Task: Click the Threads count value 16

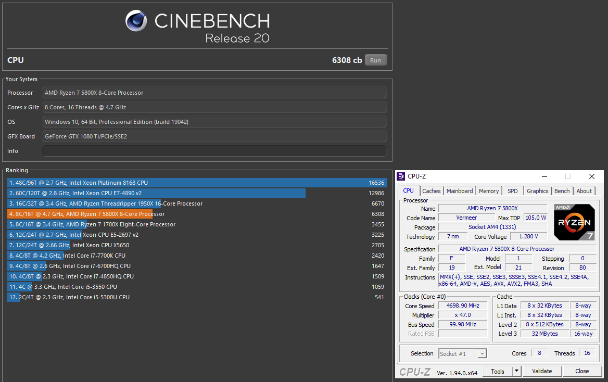Action: (x=587, y=353)
